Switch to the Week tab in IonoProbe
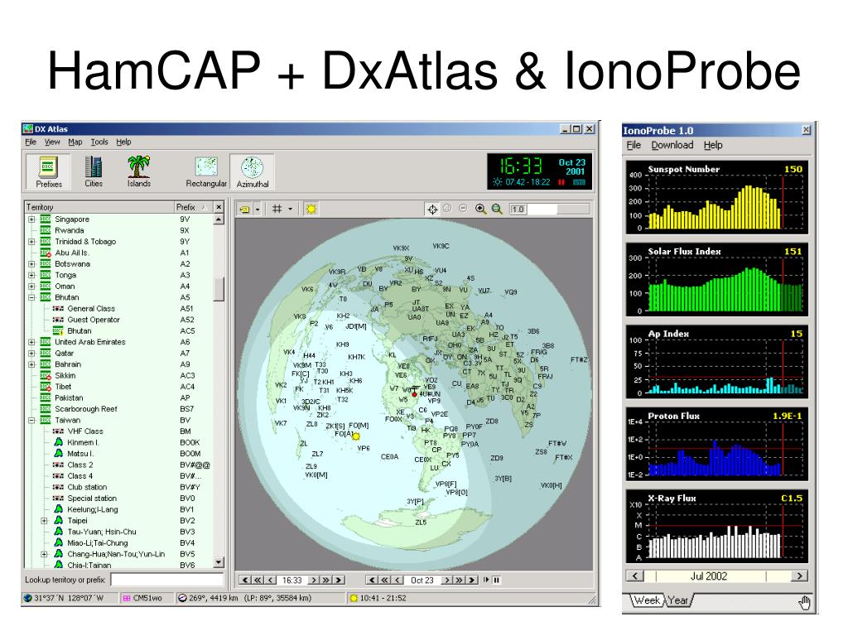Image resolution: width=848 pixels, height=636 pixels. click(x=646, y=600)
